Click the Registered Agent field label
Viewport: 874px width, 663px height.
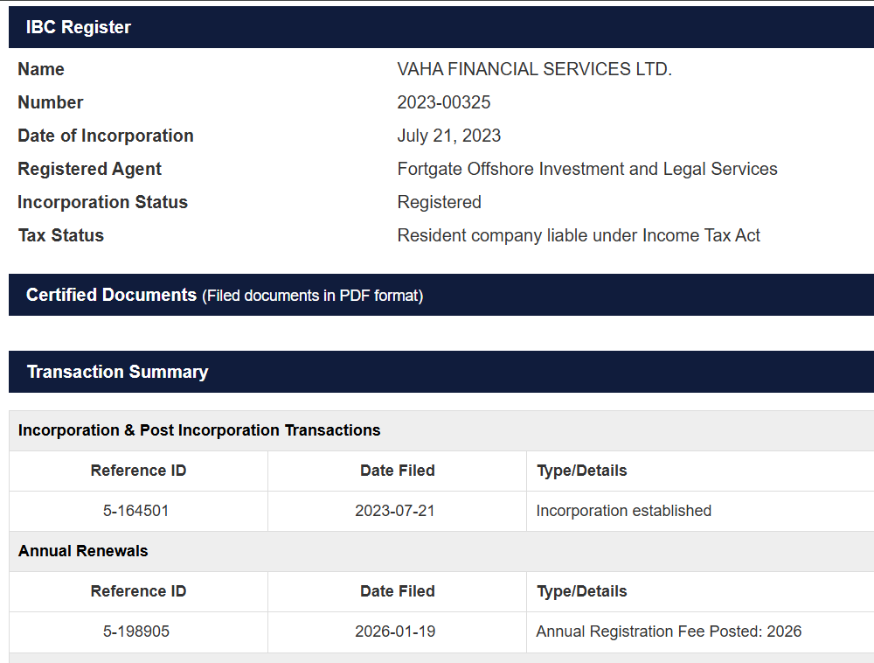coord(90,169)
